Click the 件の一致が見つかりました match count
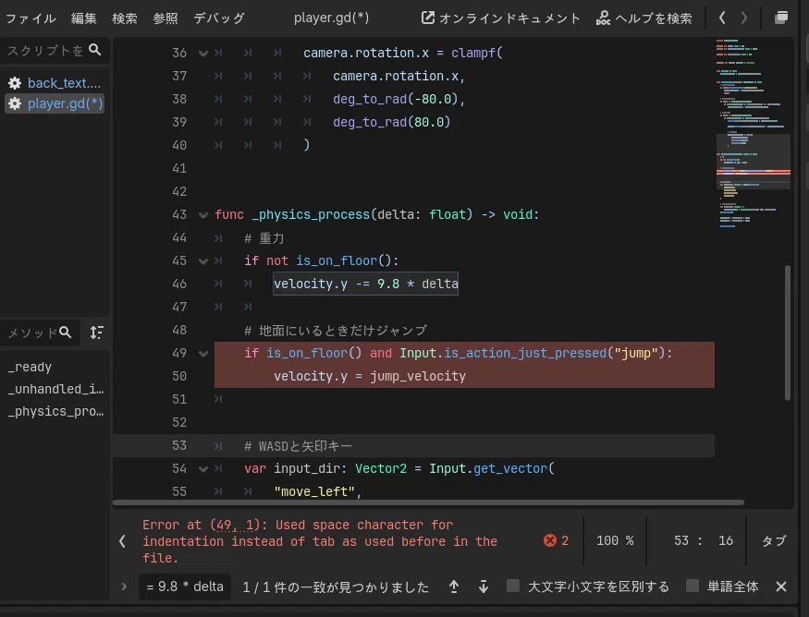This screenshot has height=617, width=809. [x=336, y=587]
